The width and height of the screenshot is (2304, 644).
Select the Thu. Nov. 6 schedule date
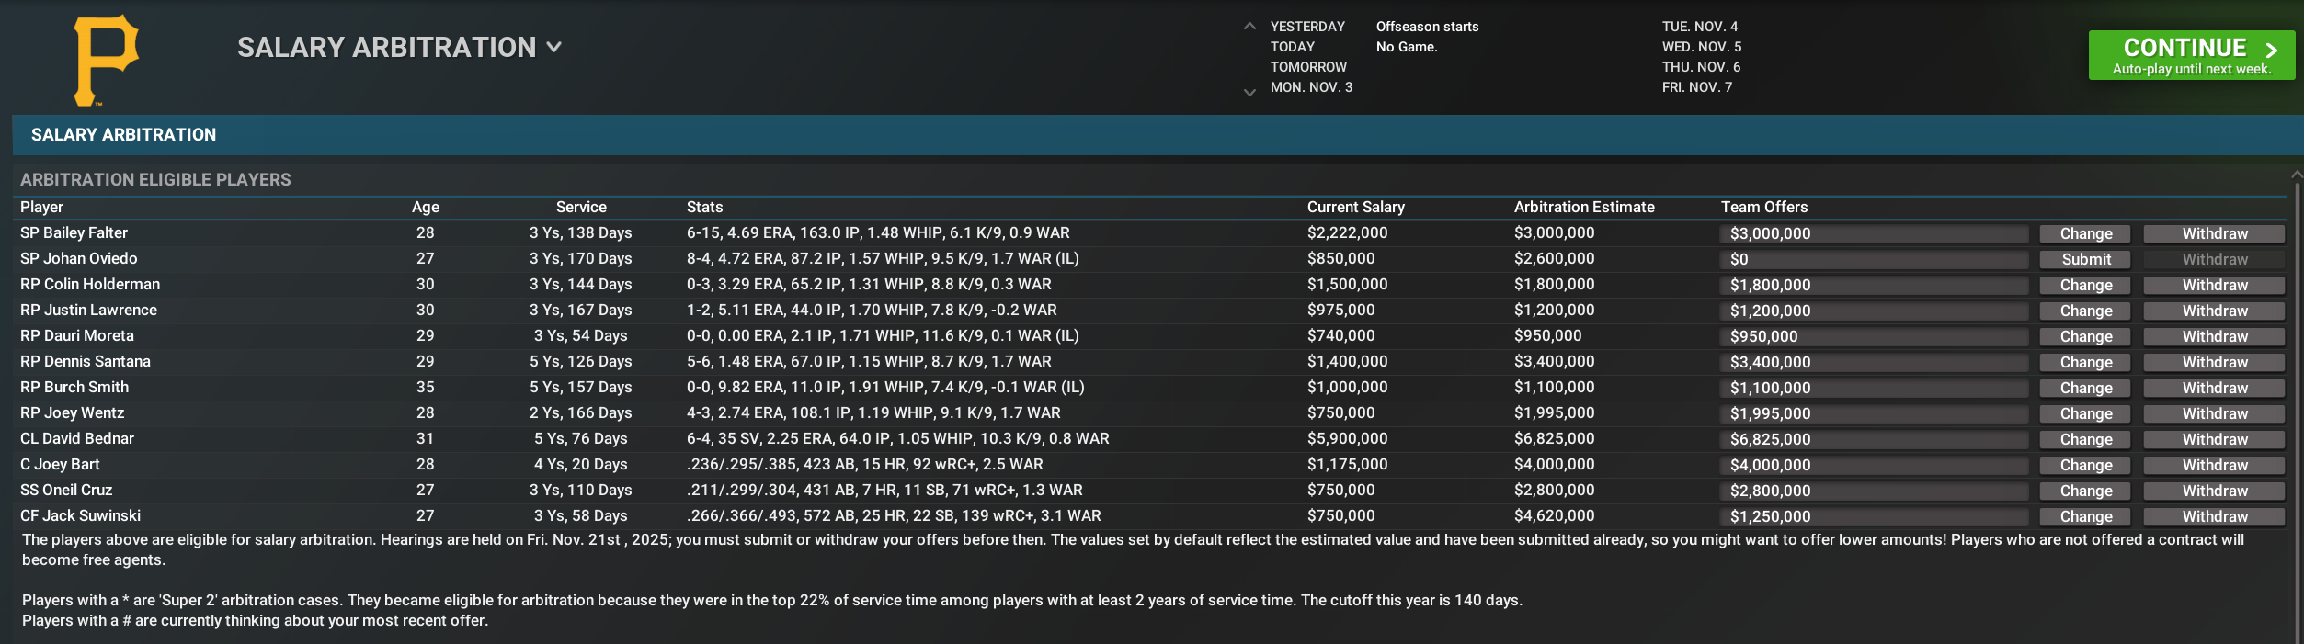1701,67
